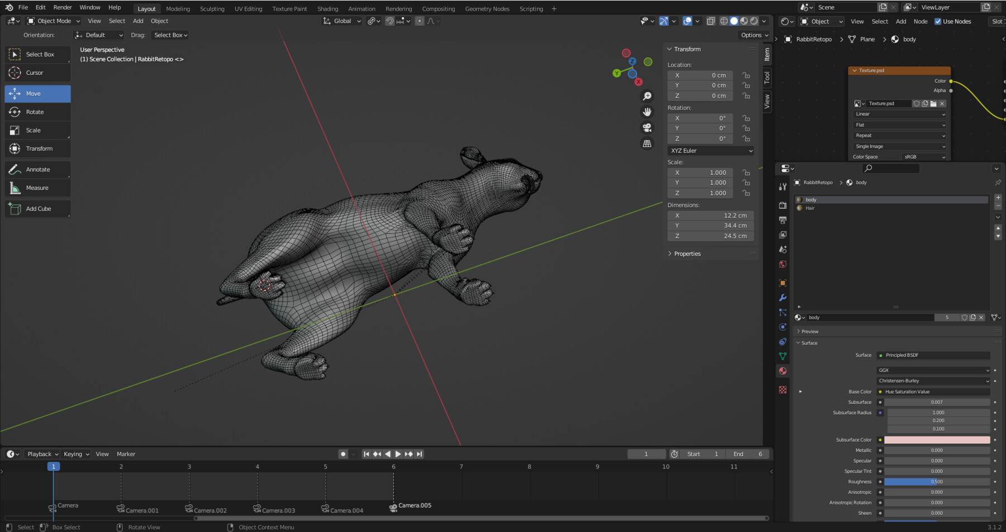Open the World properties globe tab
Viewport: 1006px width, 532px height.
[782, 264]
